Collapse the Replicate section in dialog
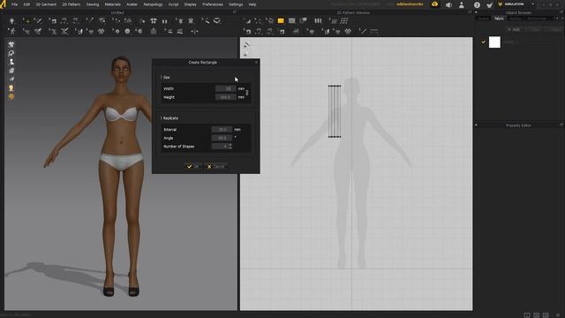Image resolution: width=565 pixels, height=318 pixels. coord(161,117)
